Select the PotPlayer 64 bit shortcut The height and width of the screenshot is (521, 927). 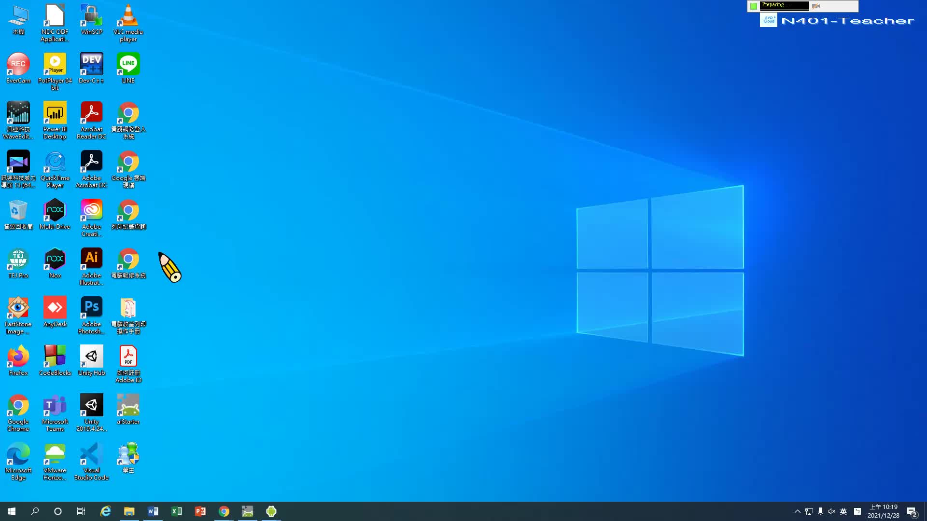(55, 71)
